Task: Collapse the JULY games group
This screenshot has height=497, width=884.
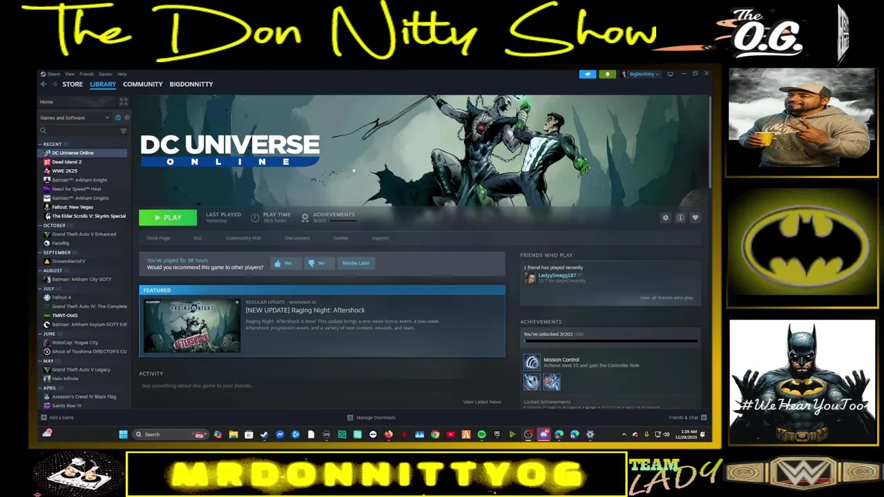Action: [x=40, y=289]
